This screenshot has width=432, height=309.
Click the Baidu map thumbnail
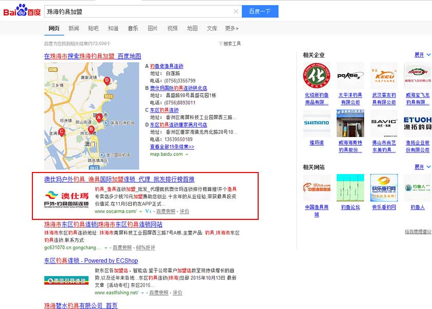92,116
